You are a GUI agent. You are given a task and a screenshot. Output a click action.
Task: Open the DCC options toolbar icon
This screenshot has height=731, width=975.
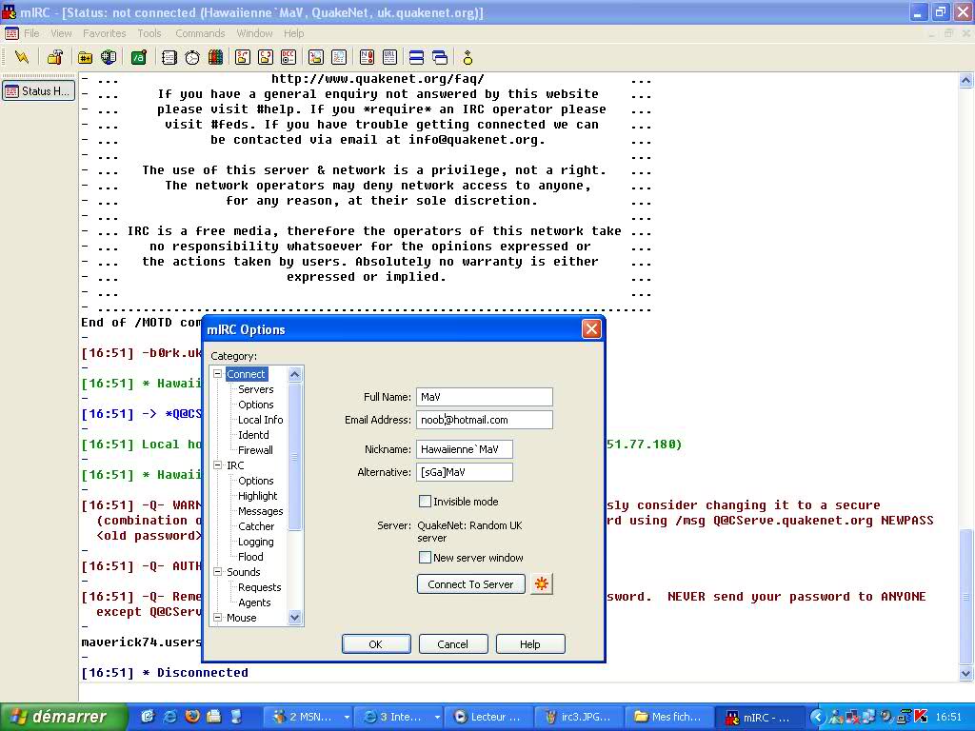point(289,58)
